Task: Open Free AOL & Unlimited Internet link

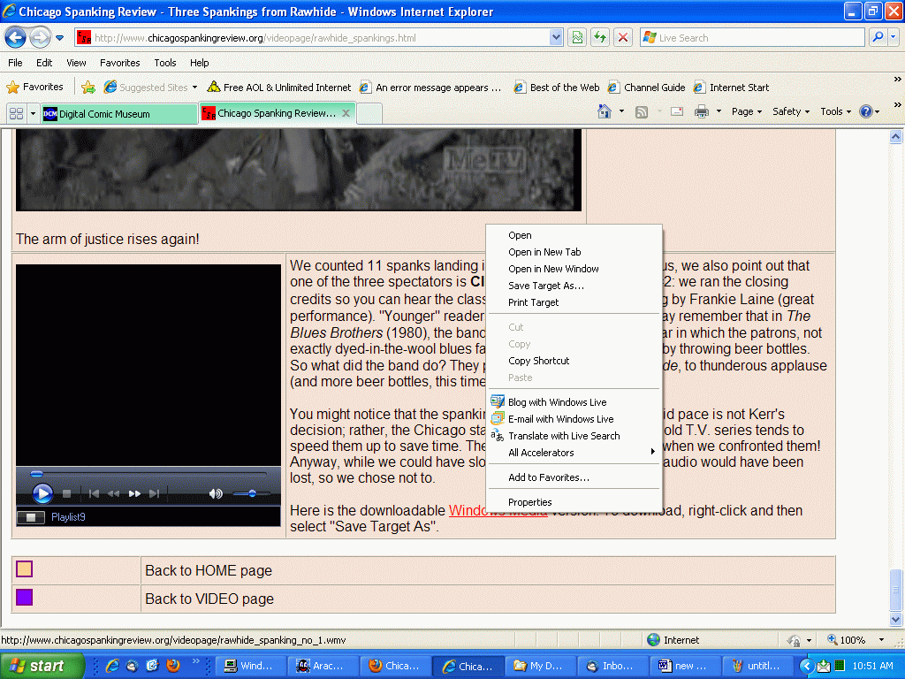Action: pos(279,88)
